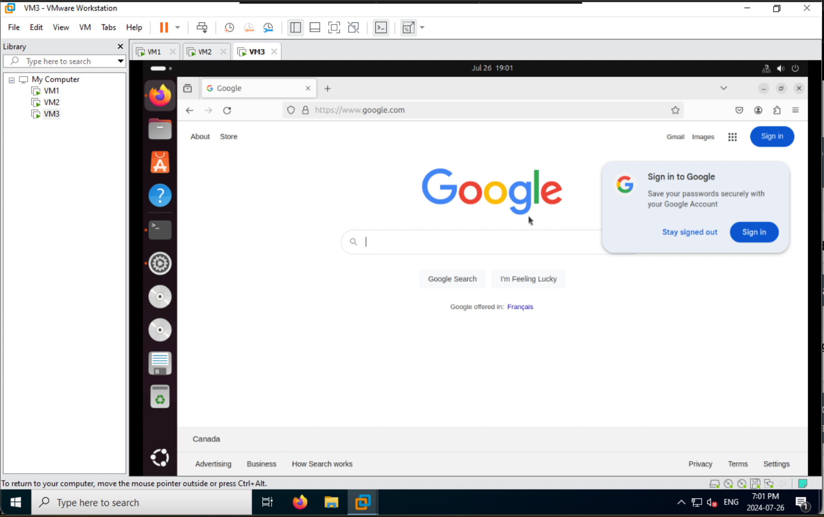Open Firefox from the Ubuntu dock

coord(160,95)
